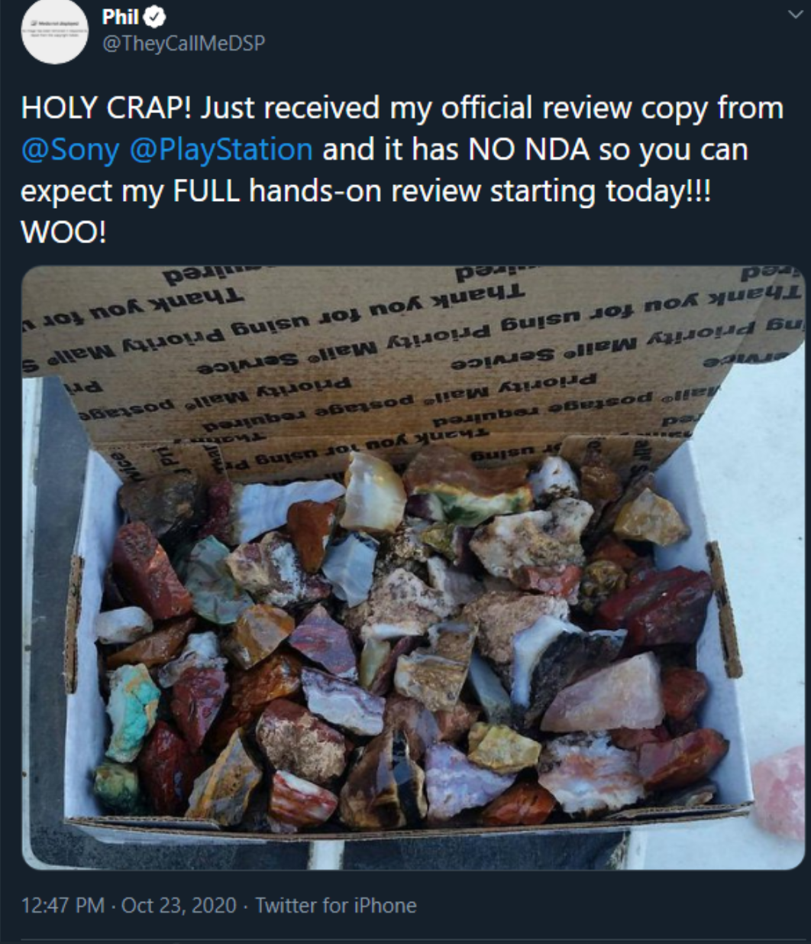Click the word WOO! in the tweet

(x=64, y=232)
